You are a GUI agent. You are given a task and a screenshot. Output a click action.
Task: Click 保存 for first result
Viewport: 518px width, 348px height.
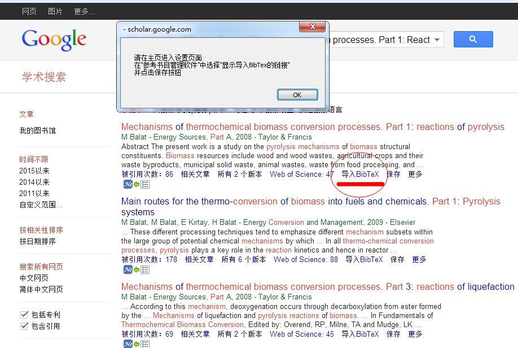(x=393, y=174)
